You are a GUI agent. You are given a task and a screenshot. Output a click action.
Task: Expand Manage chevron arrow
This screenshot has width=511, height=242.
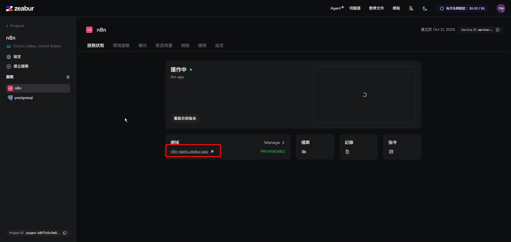point(283,142)
